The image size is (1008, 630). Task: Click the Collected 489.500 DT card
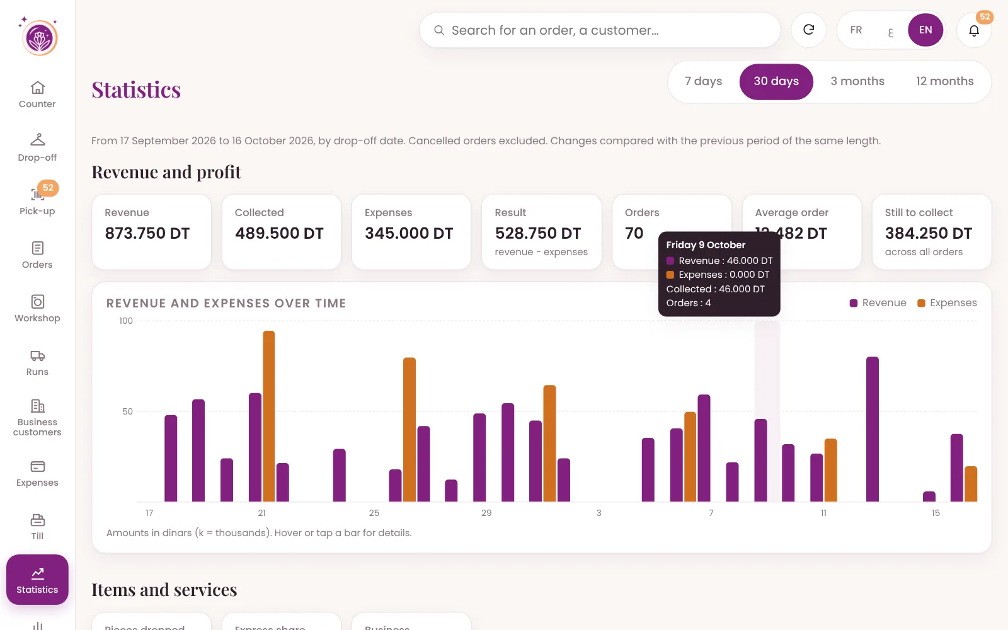(282, 232)
